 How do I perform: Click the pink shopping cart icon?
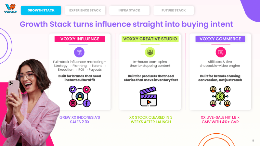[x=221, y=52]
